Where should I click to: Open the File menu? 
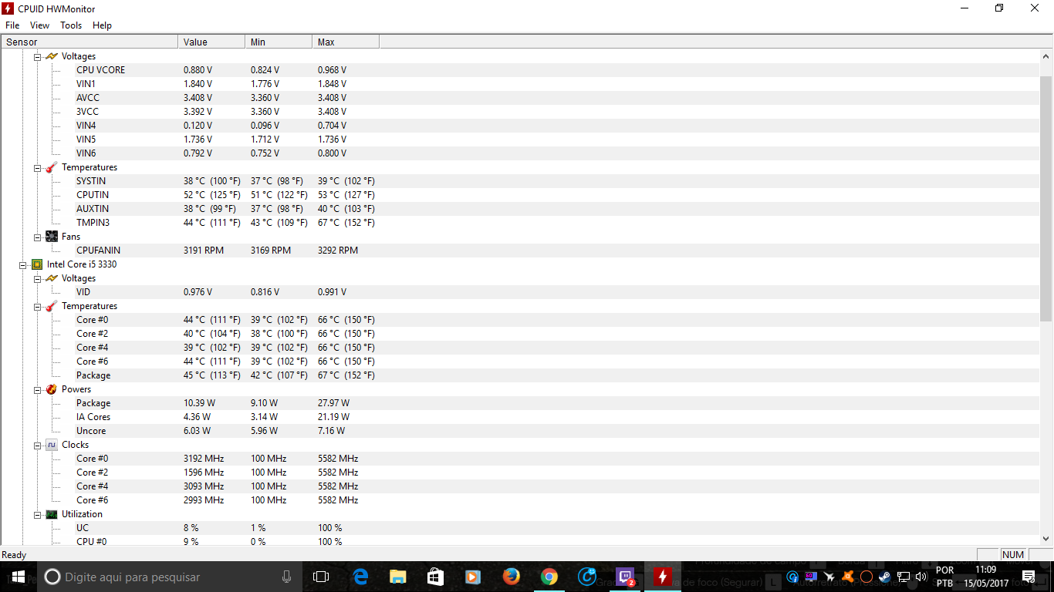click(x=12, y=25)
